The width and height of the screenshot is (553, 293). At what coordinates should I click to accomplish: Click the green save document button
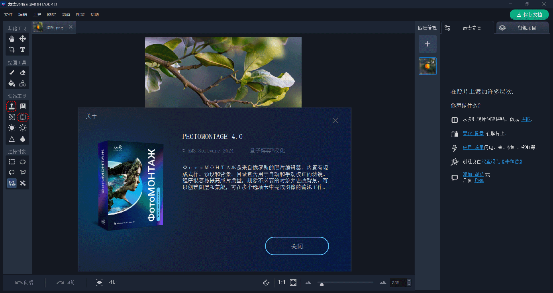[x=529, y=15]
